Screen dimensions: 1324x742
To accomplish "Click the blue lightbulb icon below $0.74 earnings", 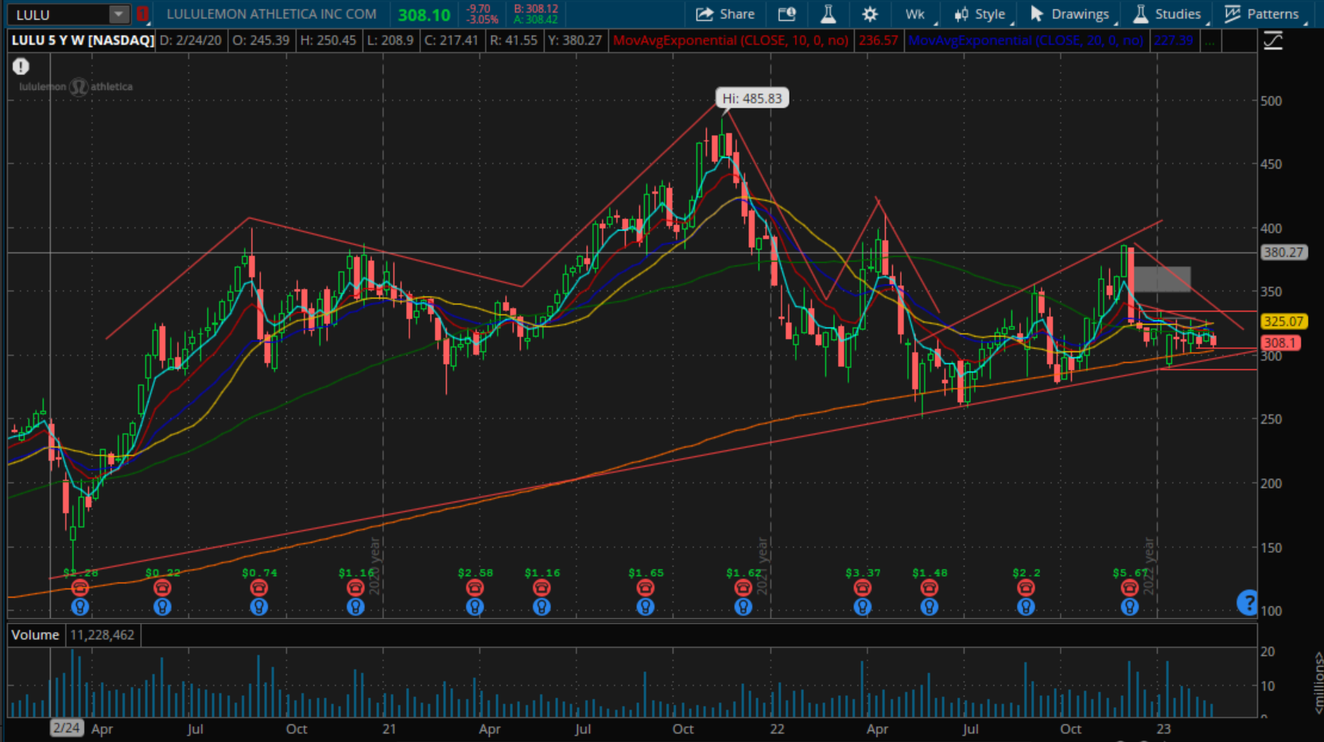I will (x=259, y=607).
